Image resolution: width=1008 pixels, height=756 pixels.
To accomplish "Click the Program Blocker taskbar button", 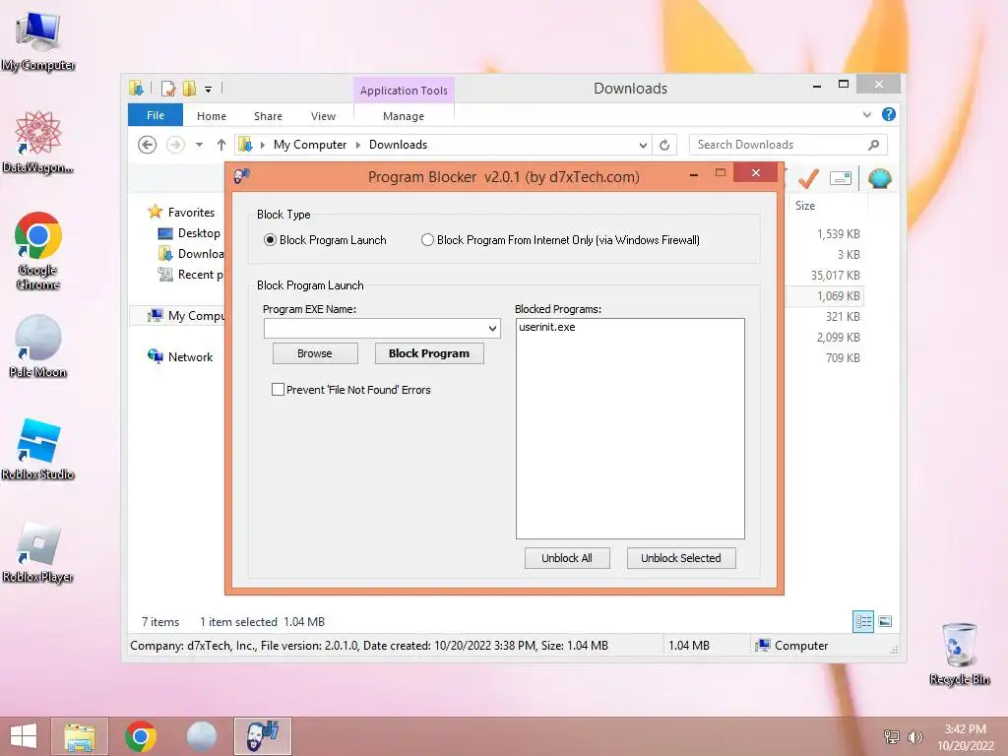I will point(262,736).
